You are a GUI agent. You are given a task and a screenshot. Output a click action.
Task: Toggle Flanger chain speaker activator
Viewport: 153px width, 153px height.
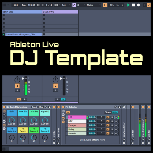coord(108,125)
